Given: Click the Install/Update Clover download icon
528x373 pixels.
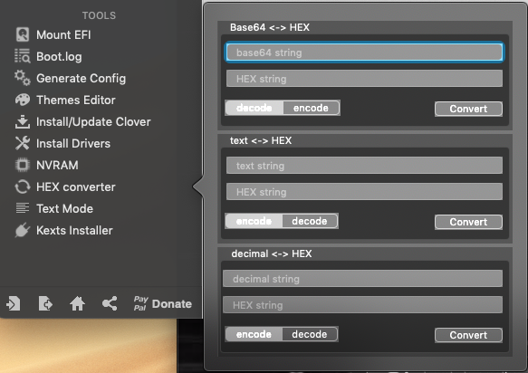Looking at the screenshot, I should click(23, 122).
